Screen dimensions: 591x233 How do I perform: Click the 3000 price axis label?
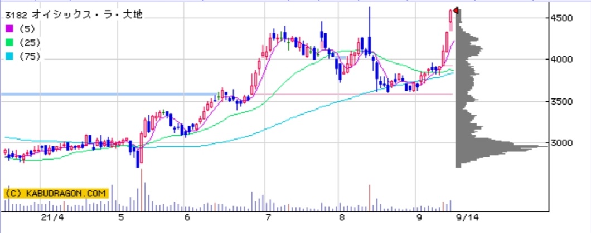tap(561, 143)
